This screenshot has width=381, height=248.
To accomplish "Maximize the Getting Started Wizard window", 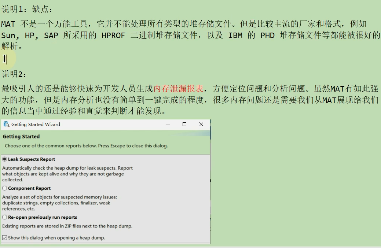I will [x=184, y=124].
